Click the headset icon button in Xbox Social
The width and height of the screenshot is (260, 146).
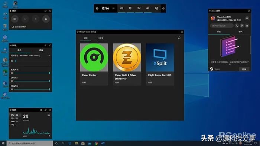(x=242, y=26)
